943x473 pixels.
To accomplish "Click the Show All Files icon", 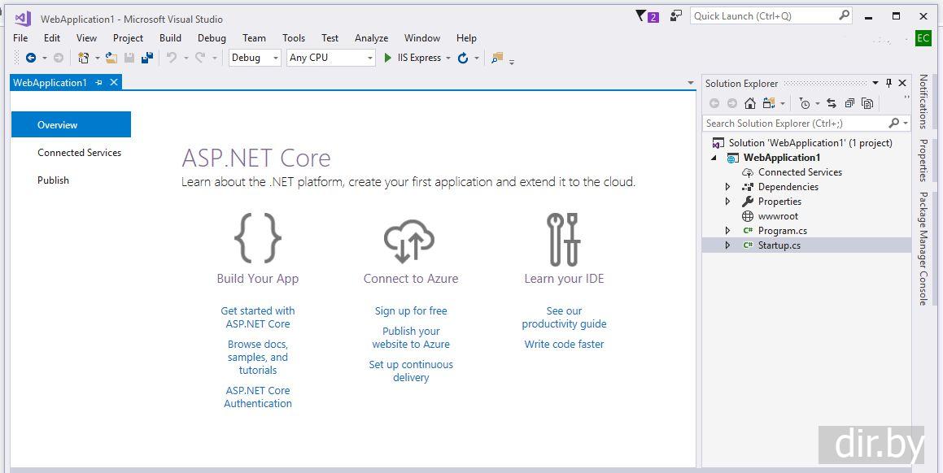I will pyautogui.click(x=867, y=103).
